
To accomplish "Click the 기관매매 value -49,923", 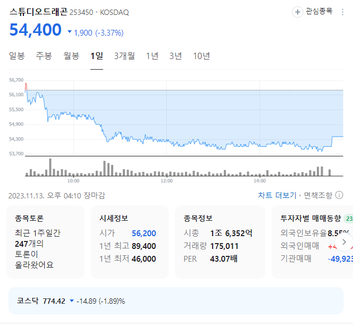I will click(340, 259).
